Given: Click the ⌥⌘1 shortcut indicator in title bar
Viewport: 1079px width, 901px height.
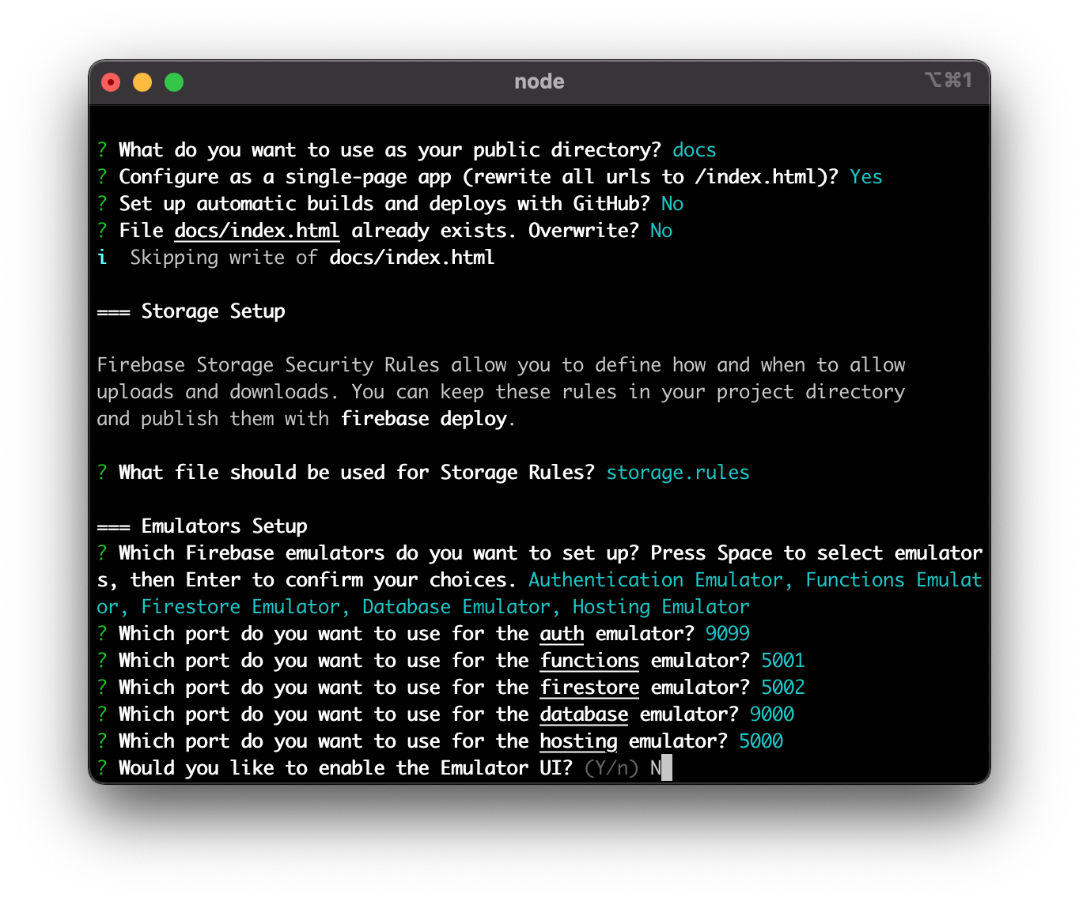Looking at the screenshot, I should tap(948, 80).
